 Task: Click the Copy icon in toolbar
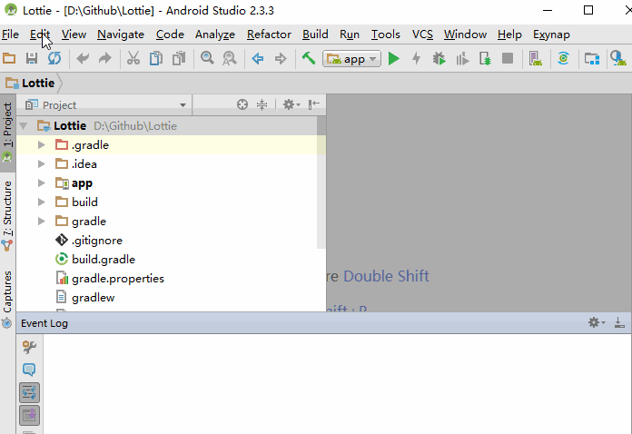pos(156,59)
